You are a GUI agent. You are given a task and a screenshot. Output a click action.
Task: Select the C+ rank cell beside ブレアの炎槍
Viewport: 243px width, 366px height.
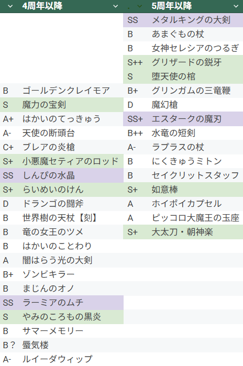click(x=9, y=147)
